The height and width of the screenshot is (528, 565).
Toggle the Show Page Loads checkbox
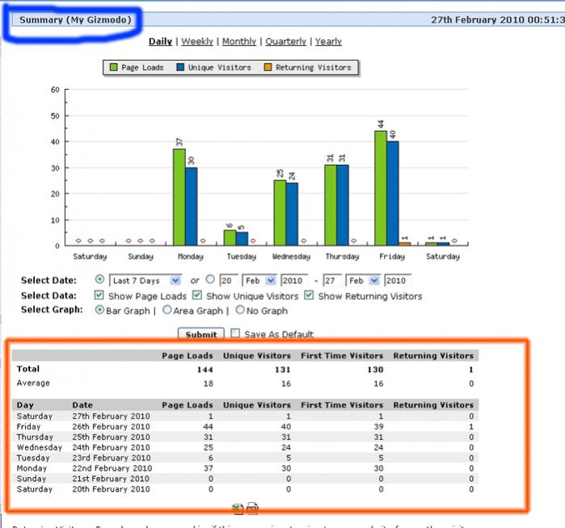99,295
